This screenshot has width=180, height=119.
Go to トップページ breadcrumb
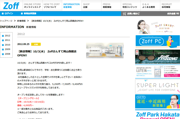point(6,21)
